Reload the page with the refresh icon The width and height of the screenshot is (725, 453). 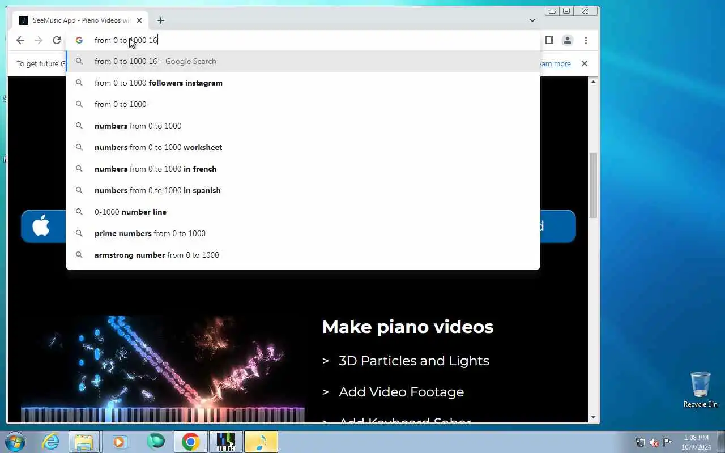(57, 40)
